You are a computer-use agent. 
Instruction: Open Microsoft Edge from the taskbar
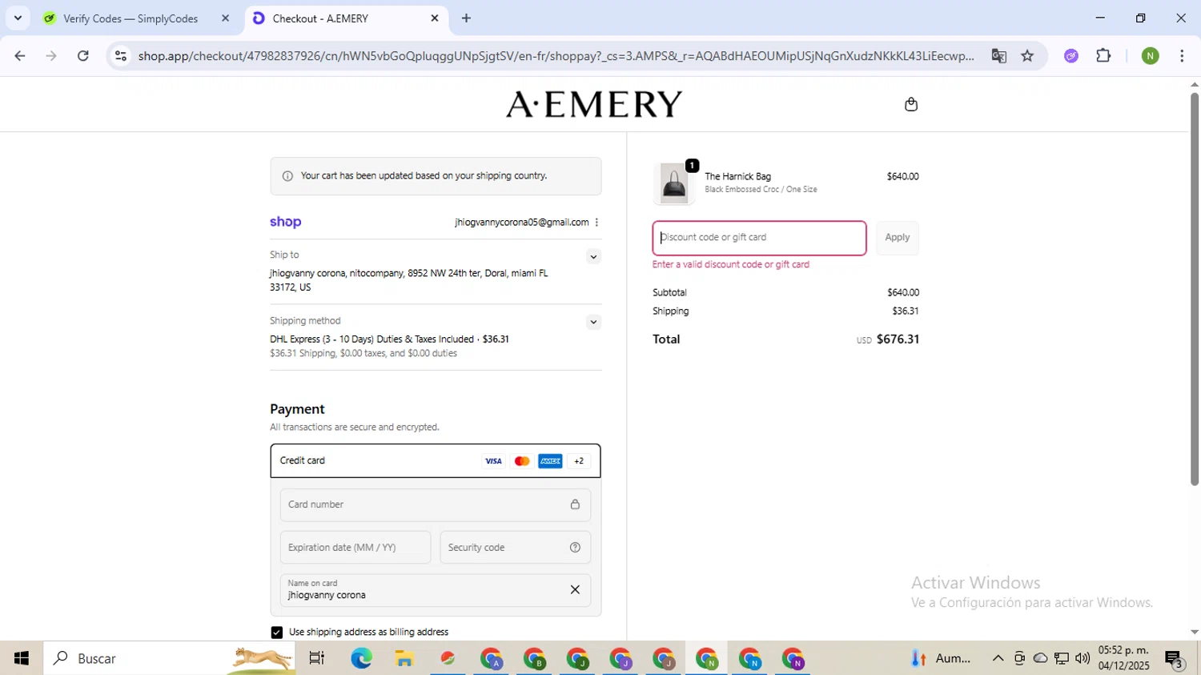361,658
